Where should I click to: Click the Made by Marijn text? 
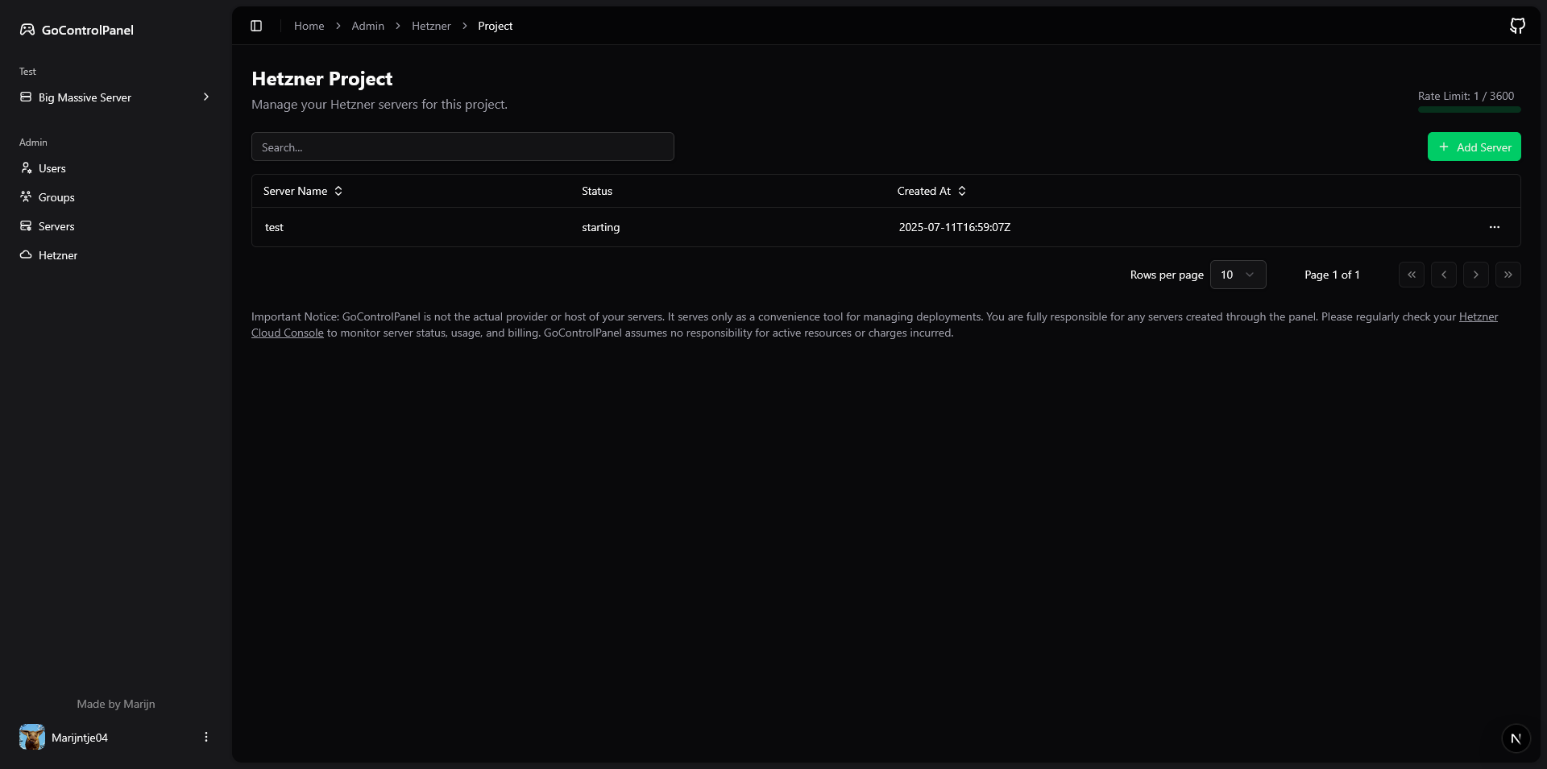point(116,704)
